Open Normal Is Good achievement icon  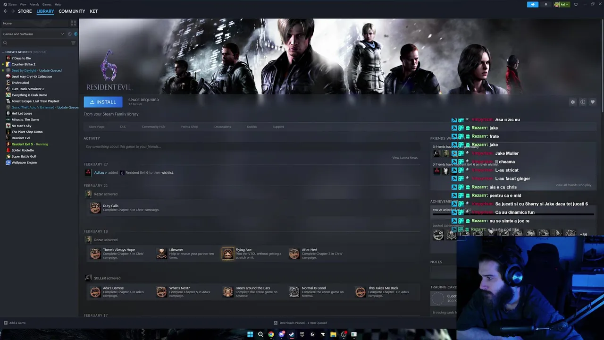(294, 292)
